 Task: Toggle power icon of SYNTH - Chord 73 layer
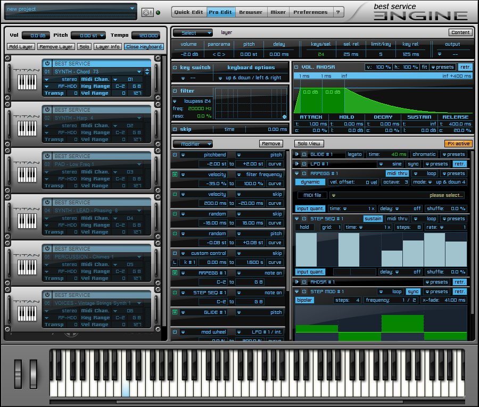pyautogui.click(x=47, y=63)
